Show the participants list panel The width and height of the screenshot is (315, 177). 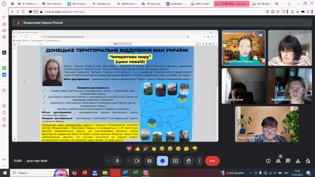278,160
